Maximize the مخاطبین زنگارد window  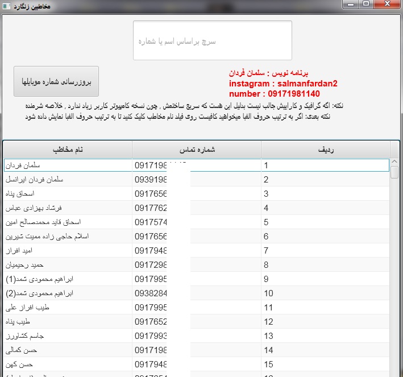pos(366,4)
